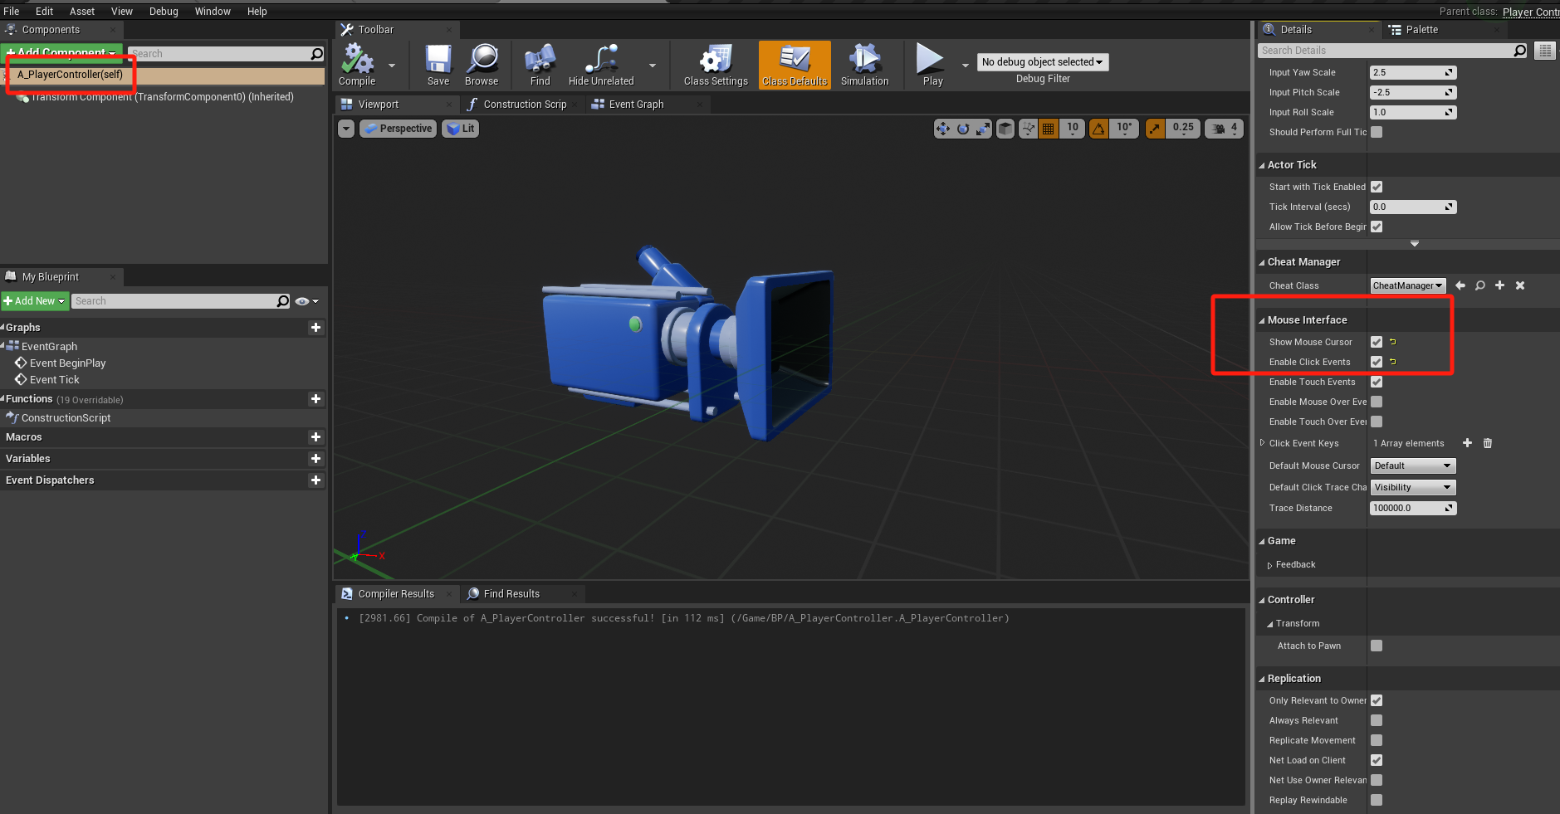Delete Click Event Keys array with trash icon
1560x814 pixels.
pyautogui.click(x=1488, y=443)
